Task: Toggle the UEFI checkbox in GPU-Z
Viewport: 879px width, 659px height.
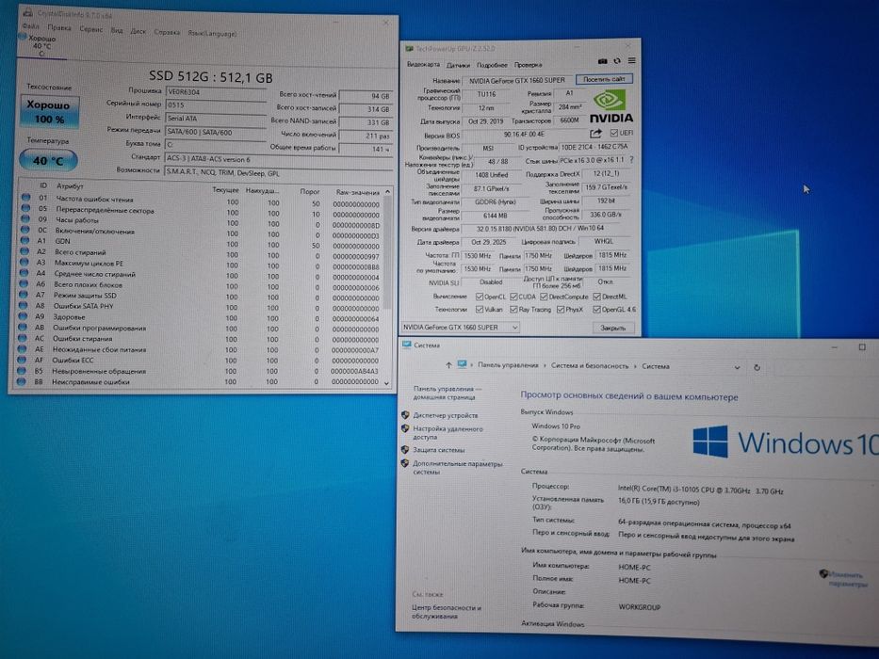Action: pos(614,133)
